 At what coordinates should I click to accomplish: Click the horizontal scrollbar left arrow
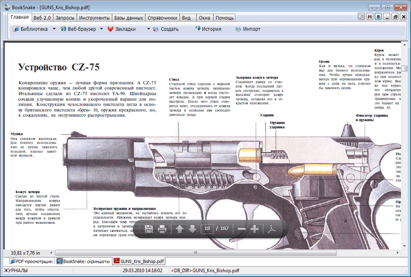pos(51,253)
